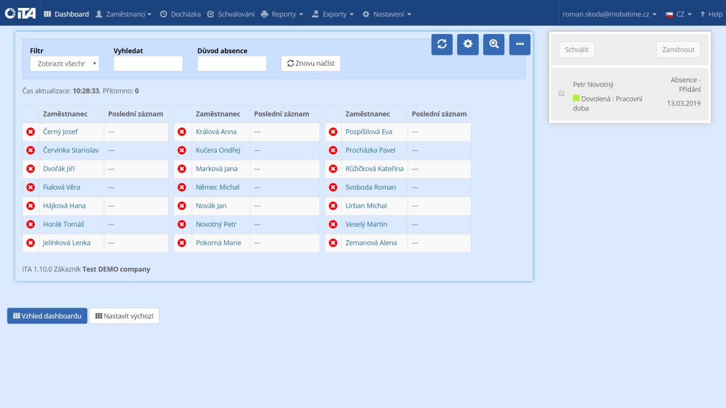Open the CZ language dropdown
This screenshot has width=726, height=408.
point(679,14)
